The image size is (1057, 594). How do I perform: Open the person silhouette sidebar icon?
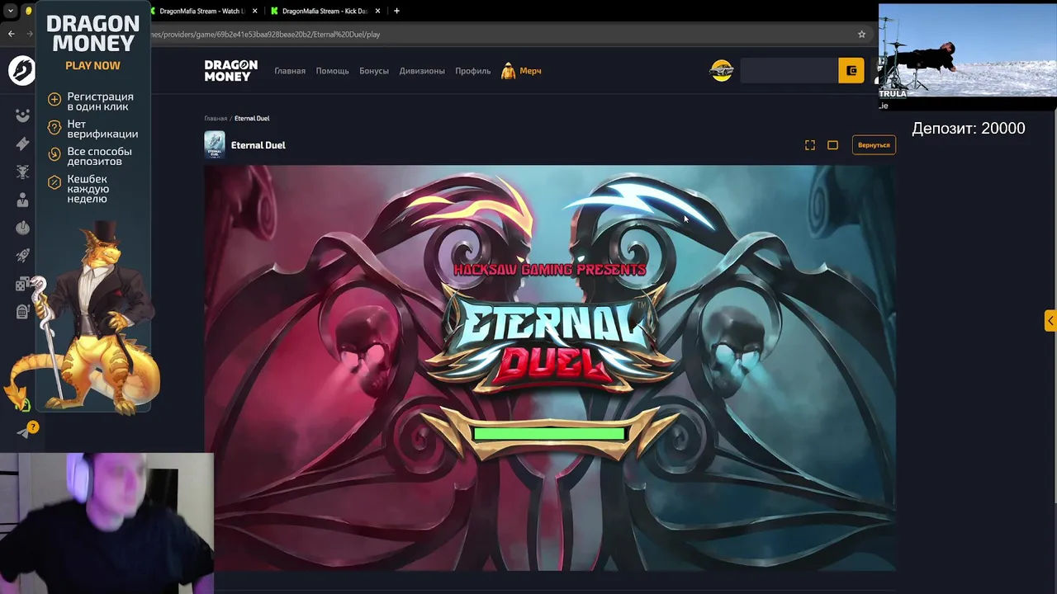(x=22, y=200)
